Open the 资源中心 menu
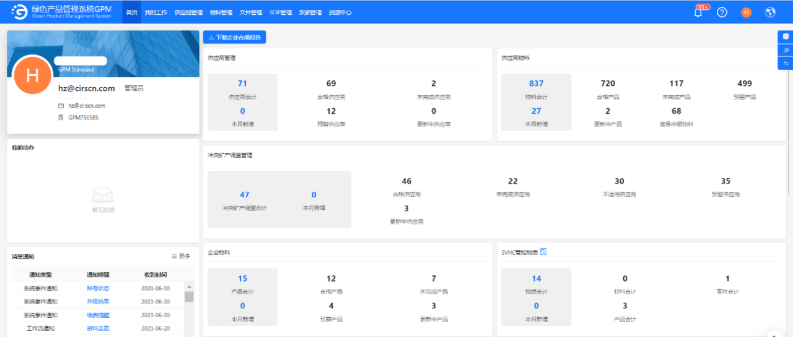The height and width of the screenshot is (337, 793). (340, 12)
